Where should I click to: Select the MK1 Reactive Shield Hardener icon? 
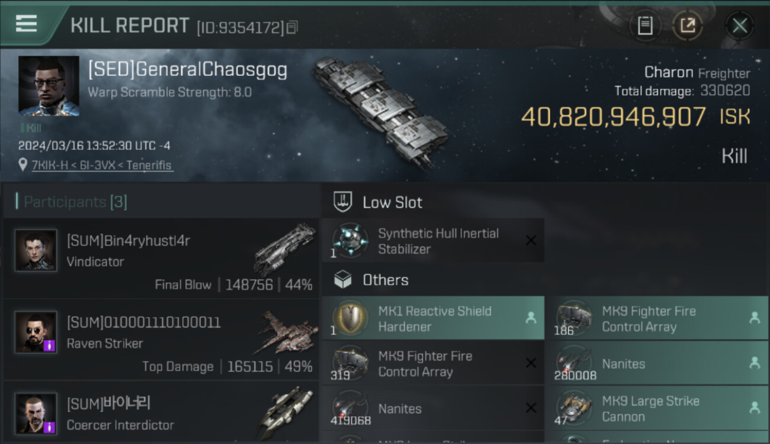click(x=349, y=318)
